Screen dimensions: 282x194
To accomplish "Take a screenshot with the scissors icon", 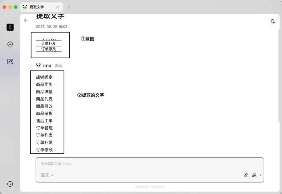I will coord(254,175).
